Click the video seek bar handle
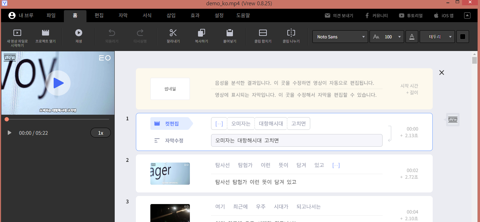 (x=7, y=119)
